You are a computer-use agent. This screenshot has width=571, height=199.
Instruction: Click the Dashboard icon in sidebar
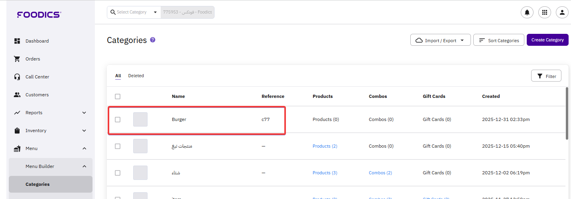[x=17, y=41]
